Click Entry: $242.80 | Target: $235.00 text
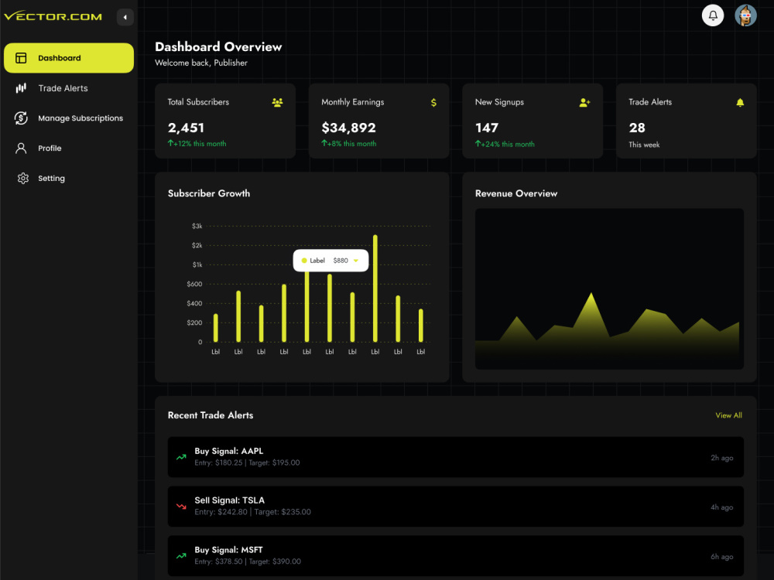 (253, 513)
